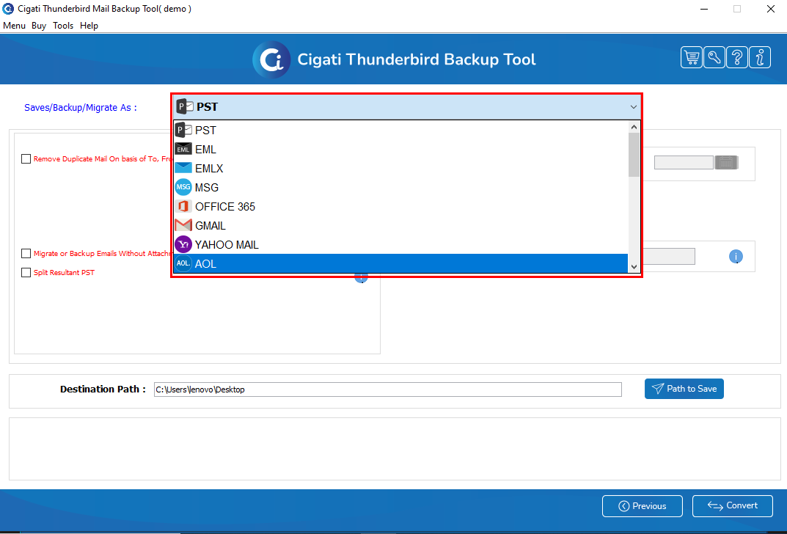Choose YAHOO MAIL from the format list

(400, 244)
